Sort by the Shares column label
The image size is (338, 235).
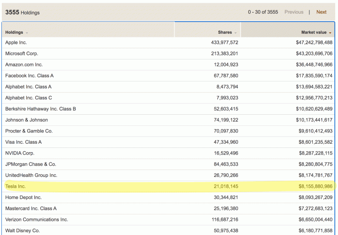[225, 32]
